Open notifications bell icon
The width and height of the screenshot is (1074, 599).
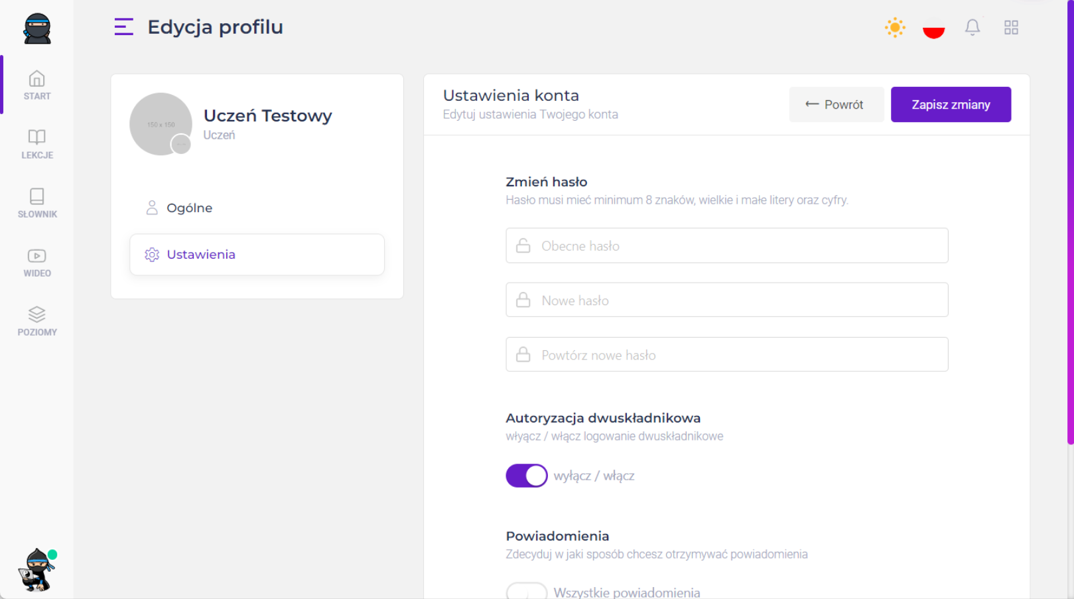(x=973, y=28)
